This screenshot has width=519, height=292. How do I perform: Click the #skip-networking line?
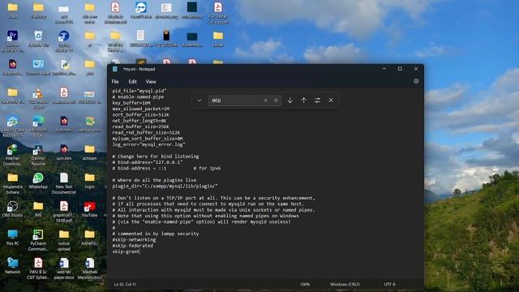click(x=134, y=240)
